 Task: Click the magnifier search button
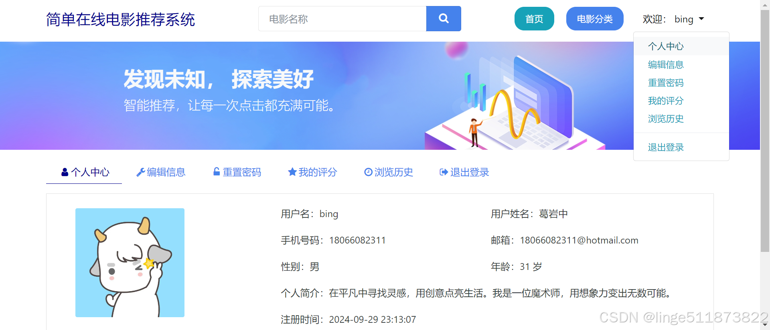point(444,18)
